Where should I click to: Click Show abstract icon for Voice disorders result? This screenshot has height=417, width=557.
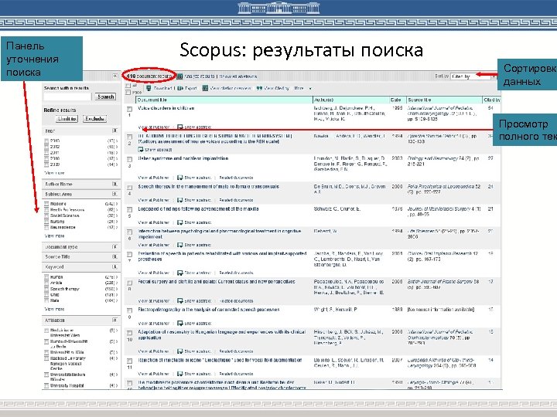coord(180,127)
